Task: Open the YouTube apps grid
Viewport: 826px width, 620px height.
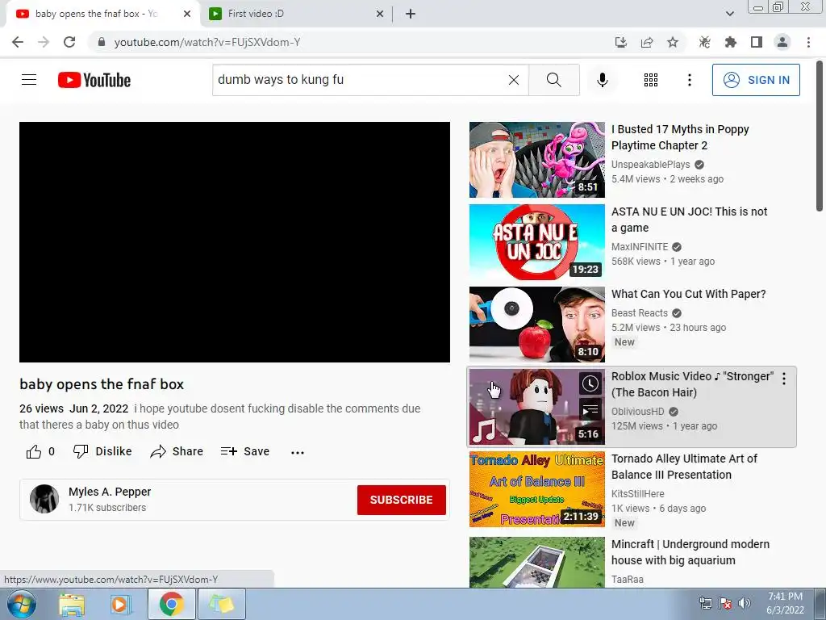Action: (651, 80)
